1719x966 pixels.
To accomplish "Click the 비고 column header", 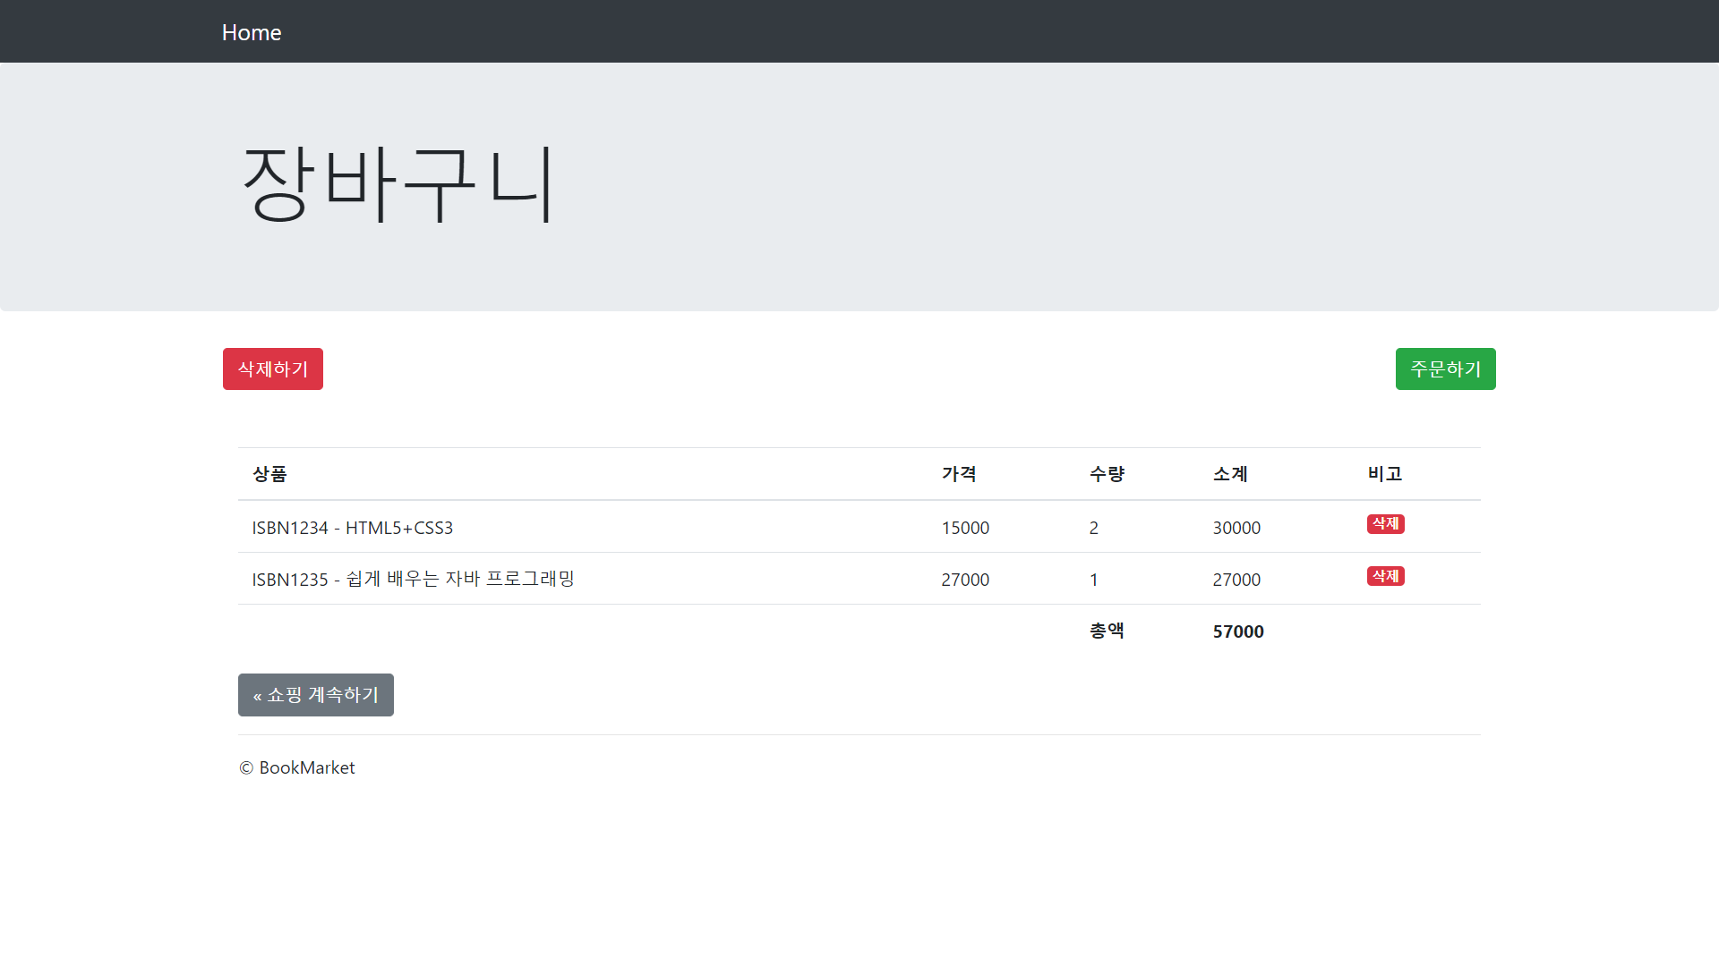I will 1385,474.
